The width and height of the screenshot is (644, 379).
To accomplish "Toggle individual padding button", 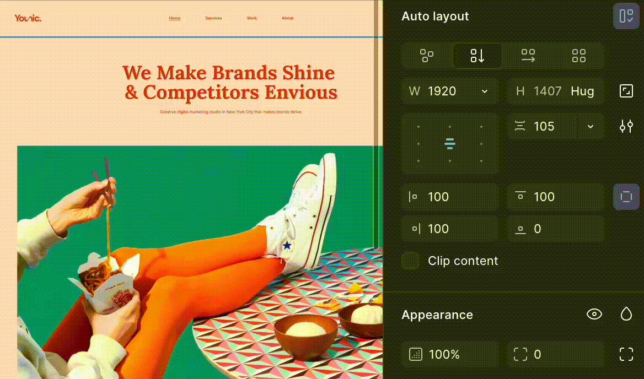I will pyautogui.click(x=626, y=197).
